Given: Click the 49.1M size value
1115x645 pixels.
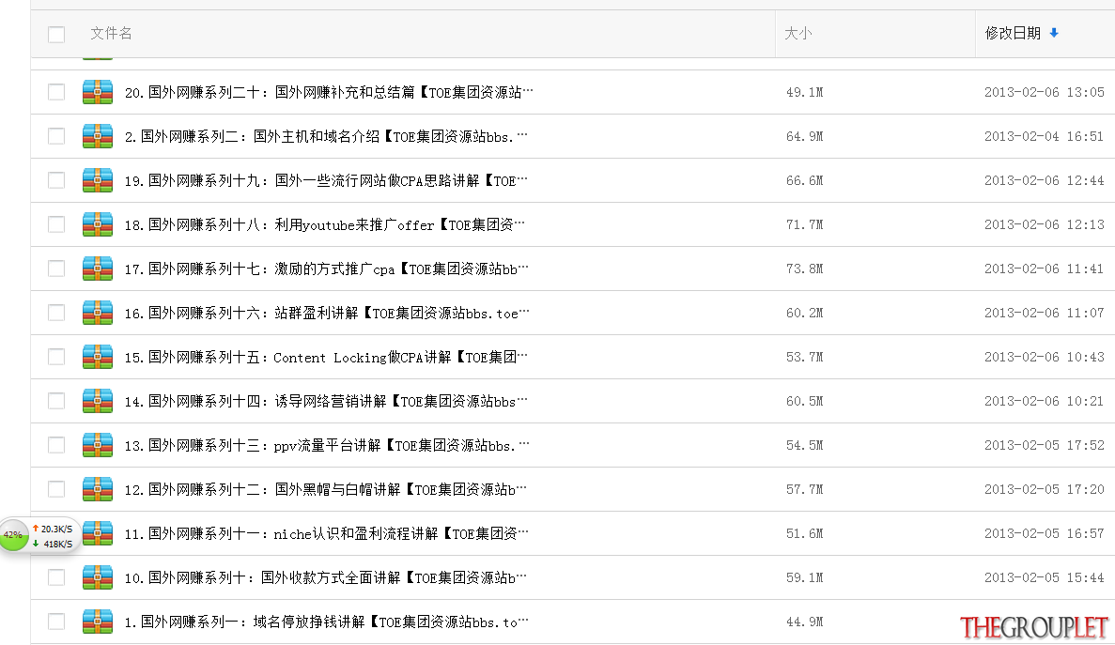Looking at the screenshot, I should 804,92.
